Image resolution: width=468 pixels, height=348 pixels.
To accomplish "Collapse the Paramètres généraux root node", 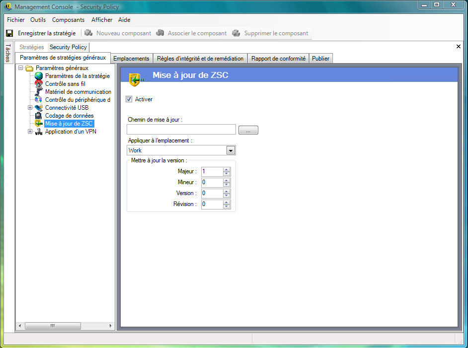I will point(21,68).
